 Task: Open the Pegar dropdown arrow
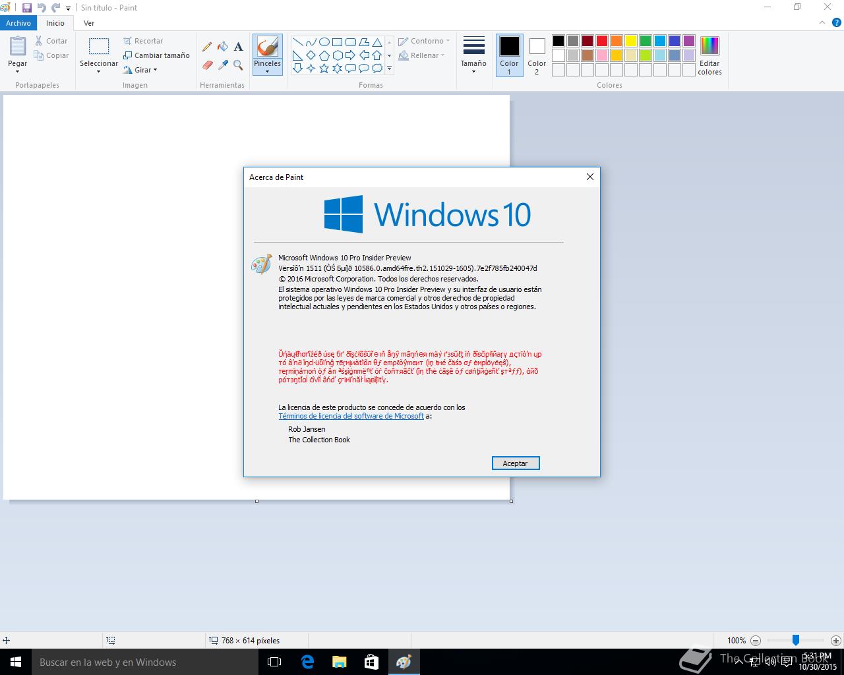[x=18, y=71]
